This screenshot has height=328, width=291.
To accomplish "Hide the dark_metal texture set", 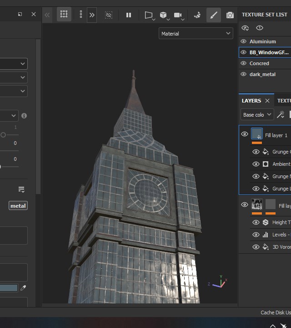I will pos(243,74).
